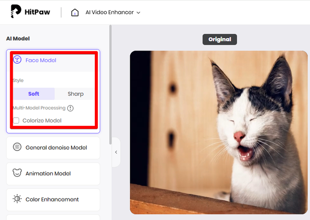
Task: Select the General denoise Model card
Action: 53,148
